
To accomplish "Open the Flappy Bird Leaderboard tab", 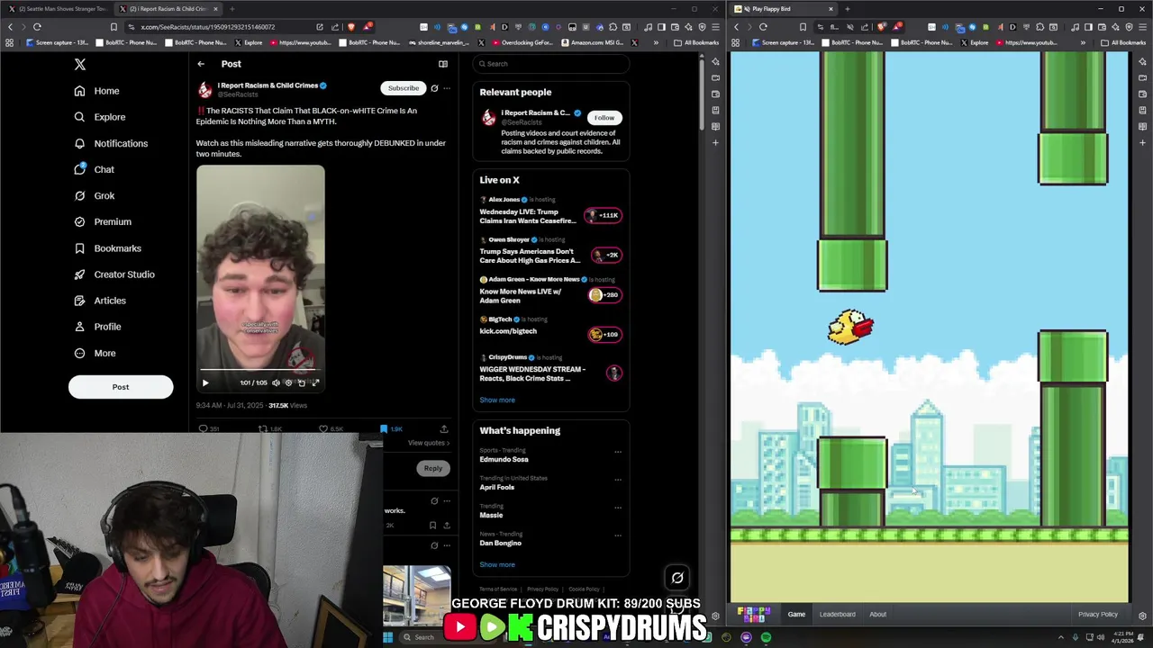I will click(837, 614).
